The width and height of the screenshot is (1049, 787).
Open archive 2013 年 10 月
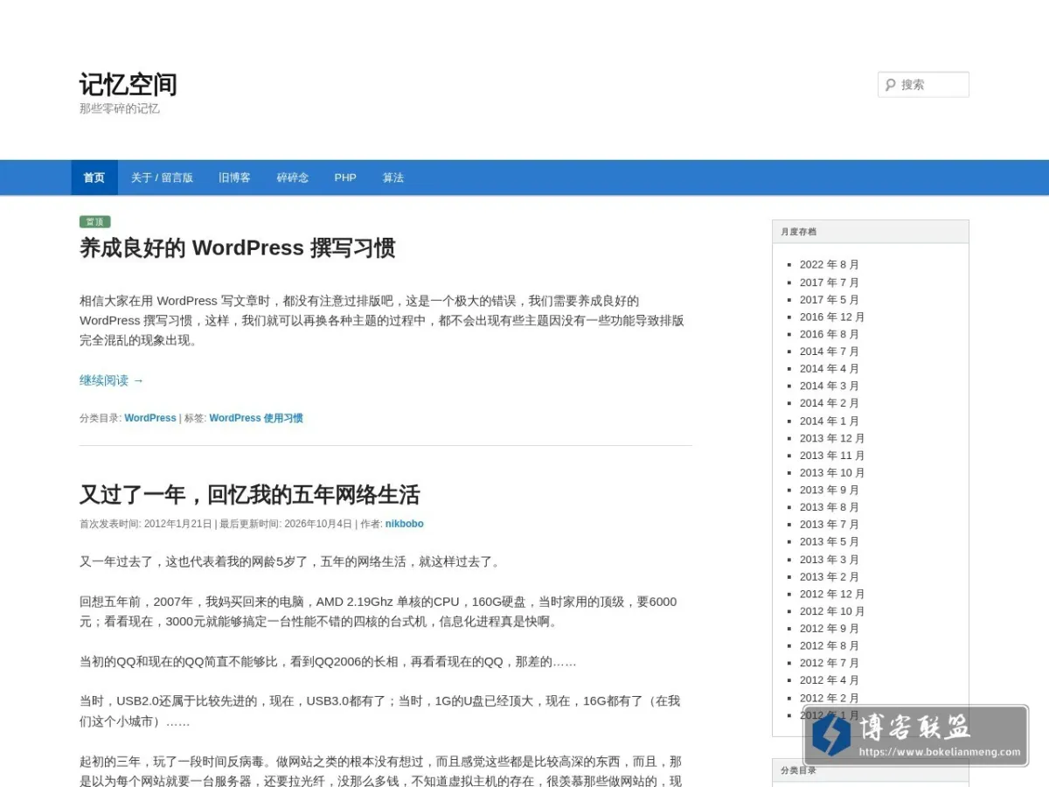coord(832,472)
